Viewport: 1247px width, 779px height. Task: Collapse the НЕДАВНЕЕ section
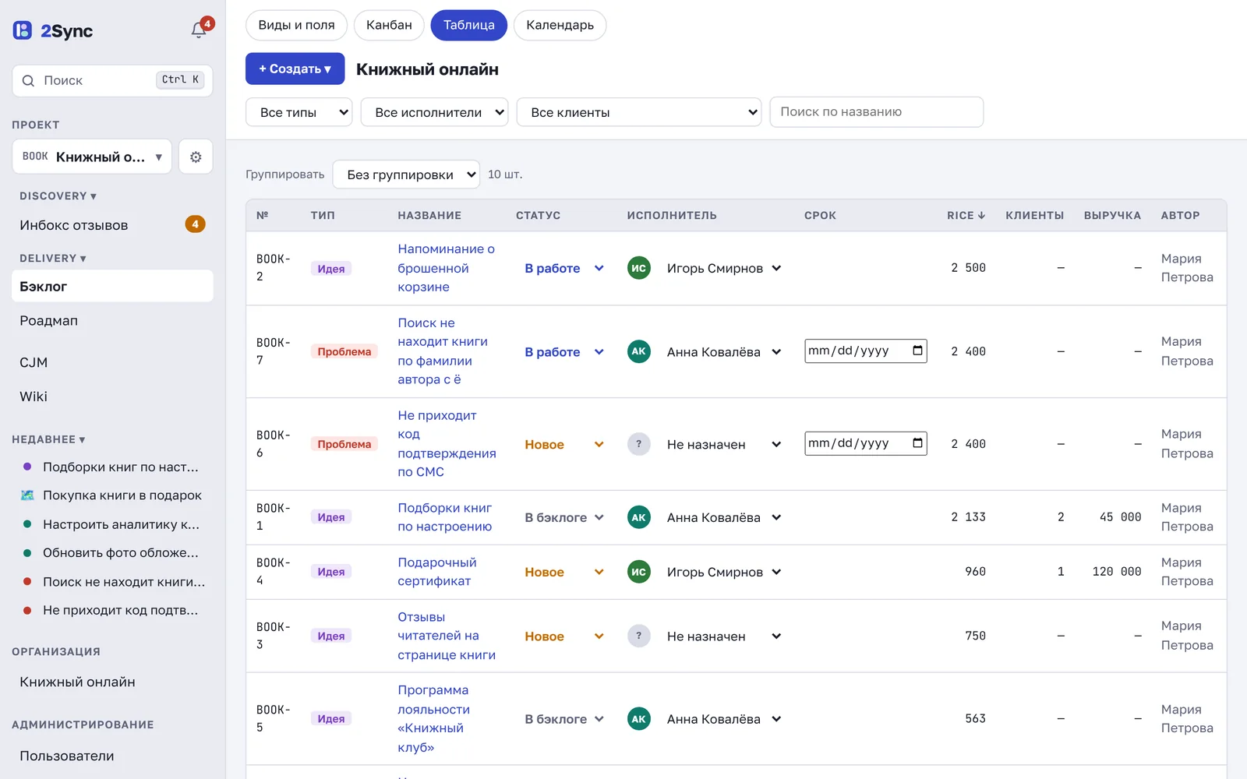pos(48,439)
